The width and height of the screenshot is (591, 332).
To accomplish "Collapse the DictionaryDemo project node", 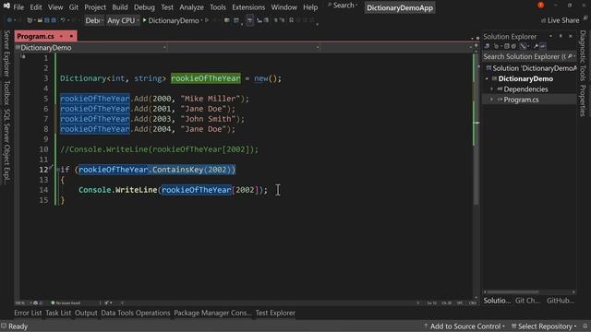I will (487, 78).
